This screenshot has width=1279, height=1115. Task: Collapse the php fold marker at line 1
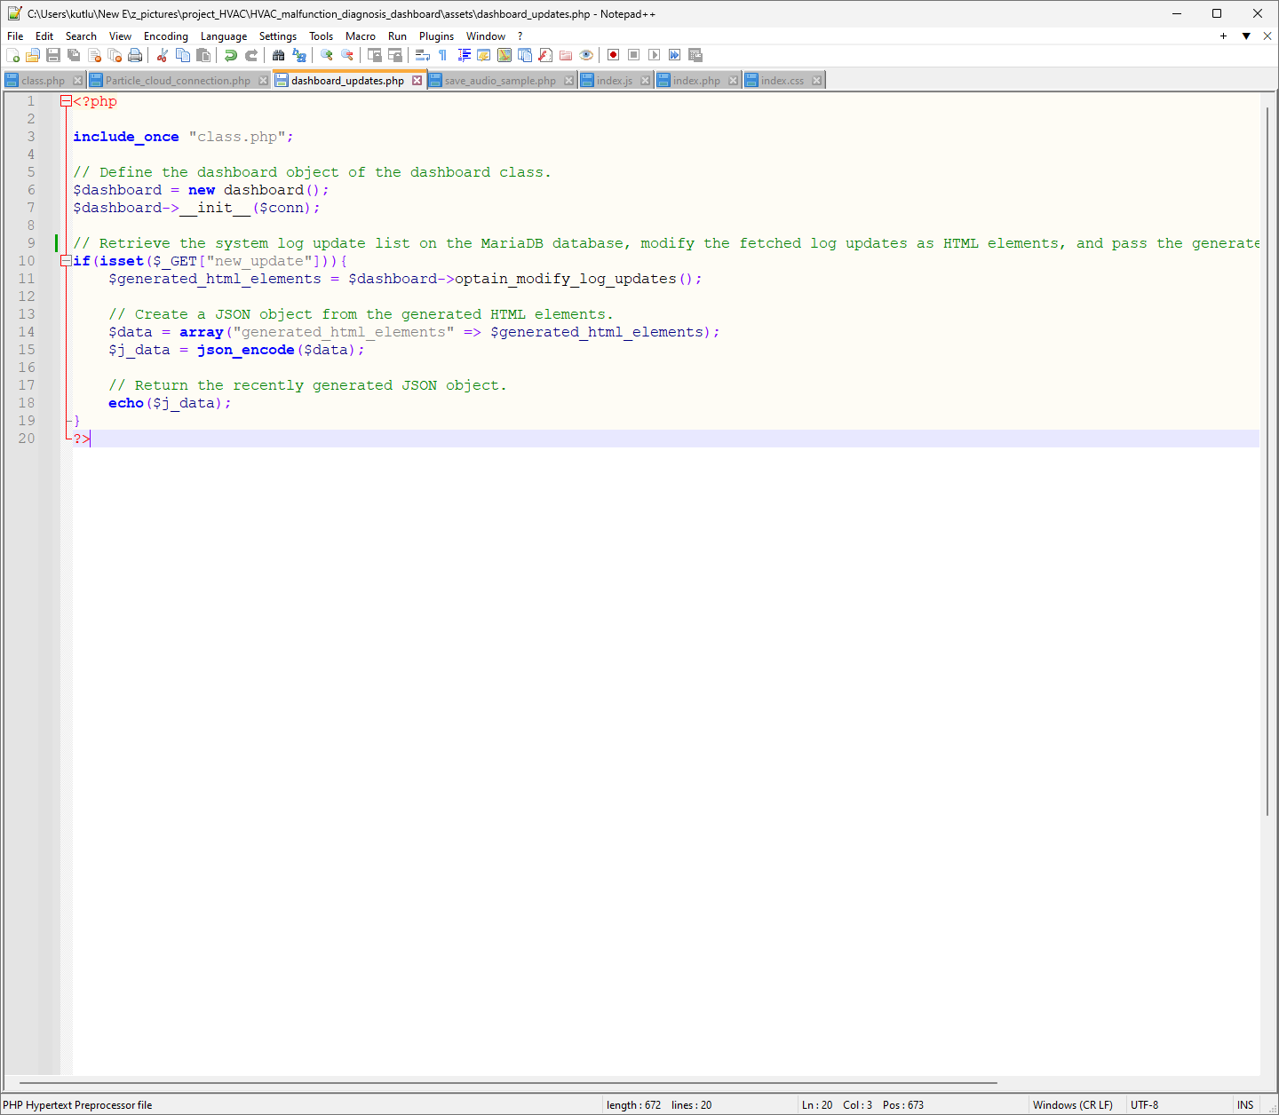66,101
